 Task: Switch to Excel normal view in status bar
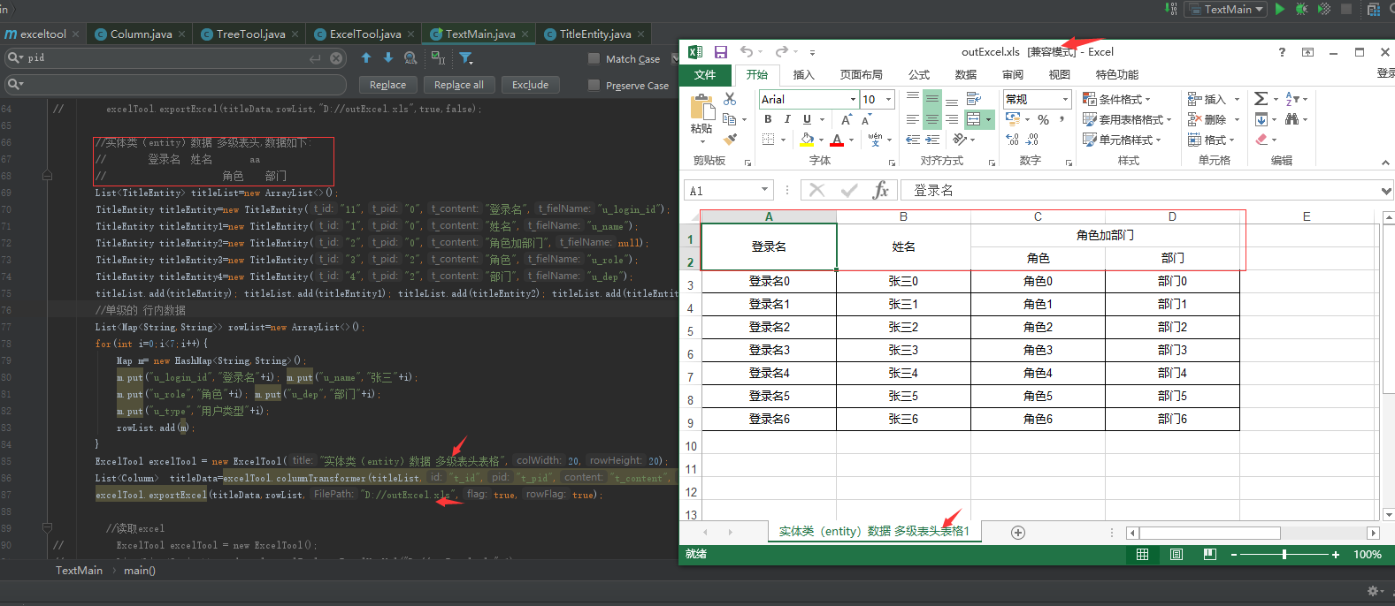coord(1142,555)
